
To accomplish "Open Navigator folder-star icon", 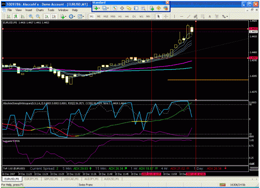I will (129, 8).
